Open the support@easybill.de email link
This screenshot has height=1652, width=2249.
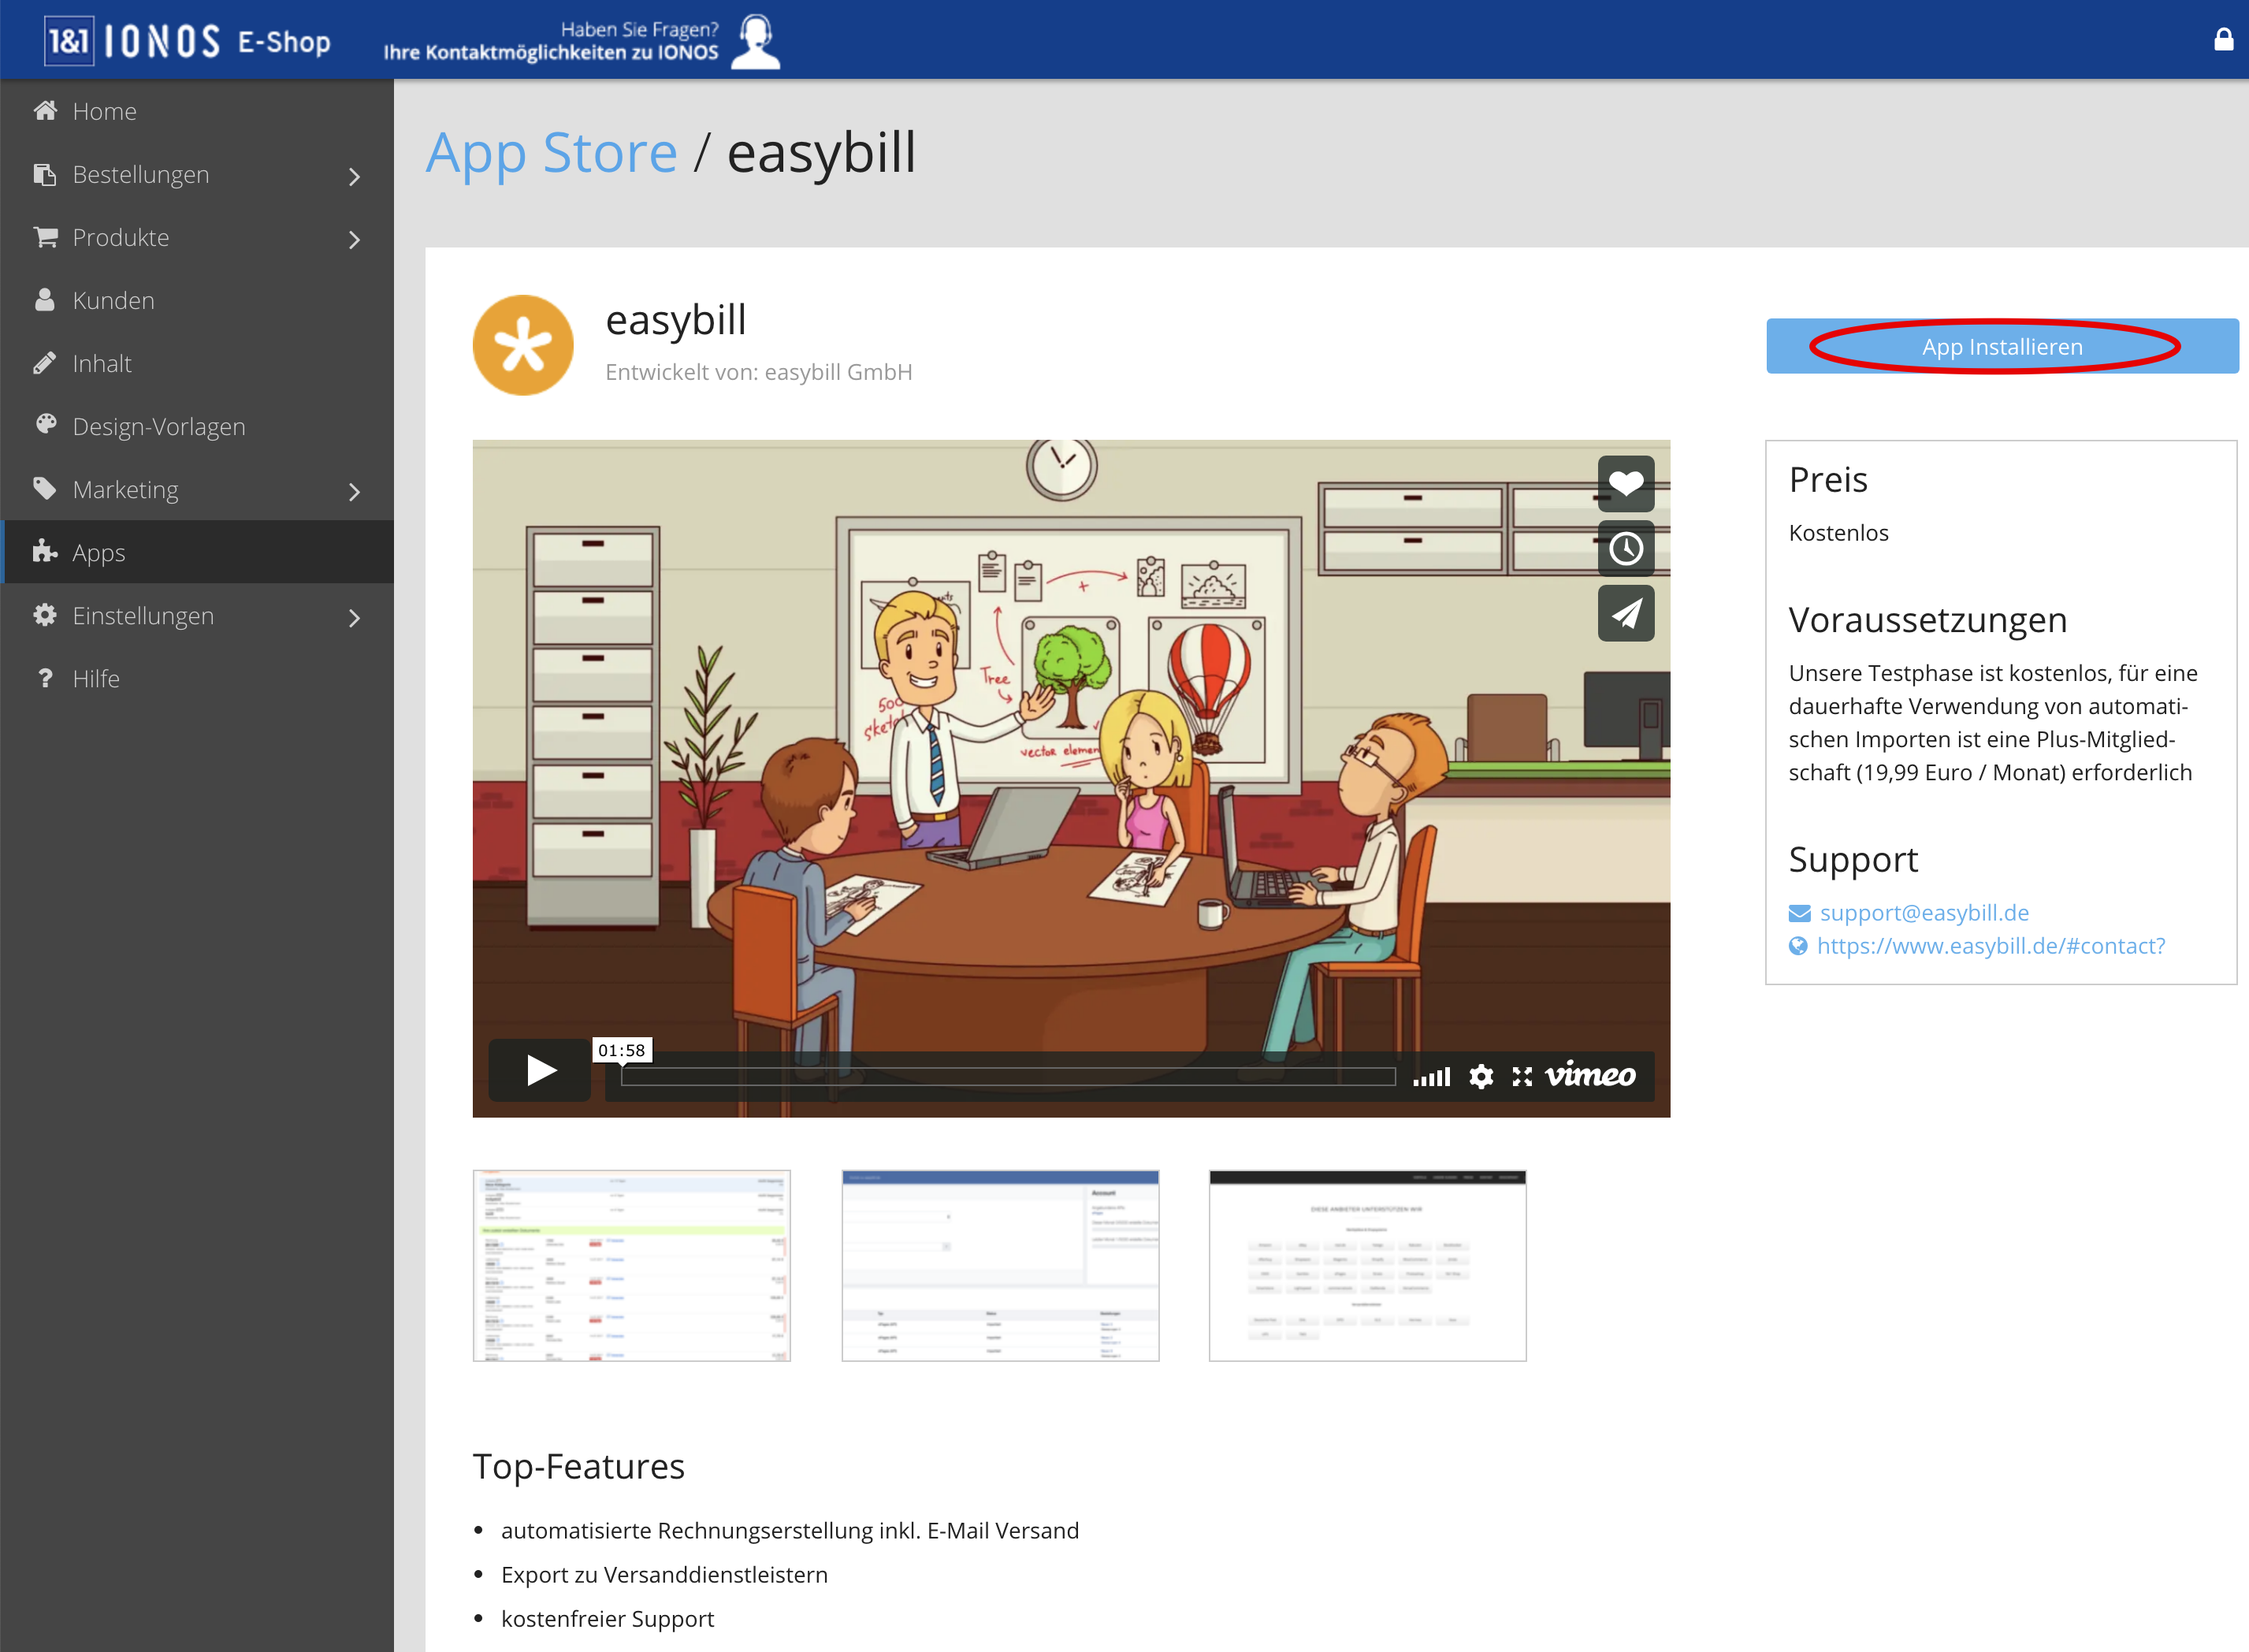pyautogui.click(x=1924, y=912)
